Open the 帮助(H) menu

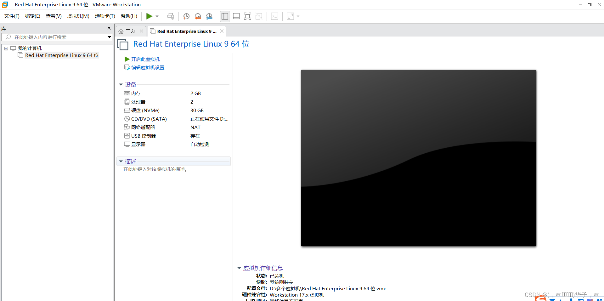pos(129,16)
